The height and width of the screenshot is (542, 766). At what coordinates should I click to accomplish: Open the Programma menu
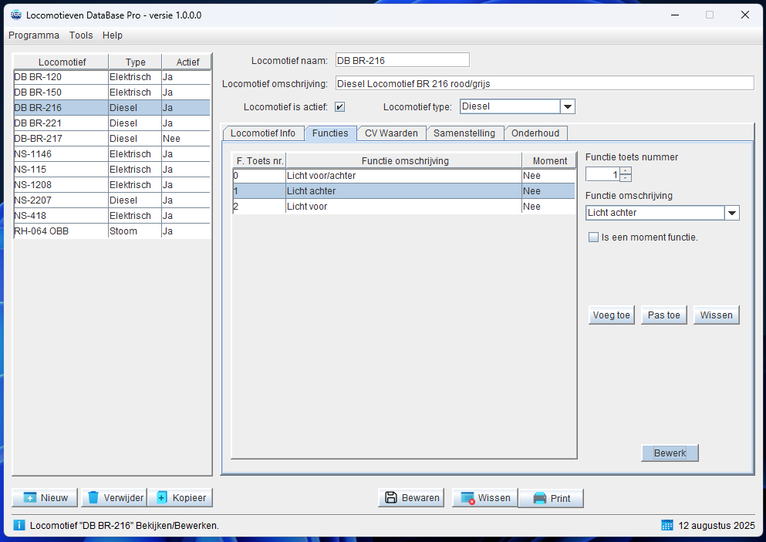(x=34, y=35)
